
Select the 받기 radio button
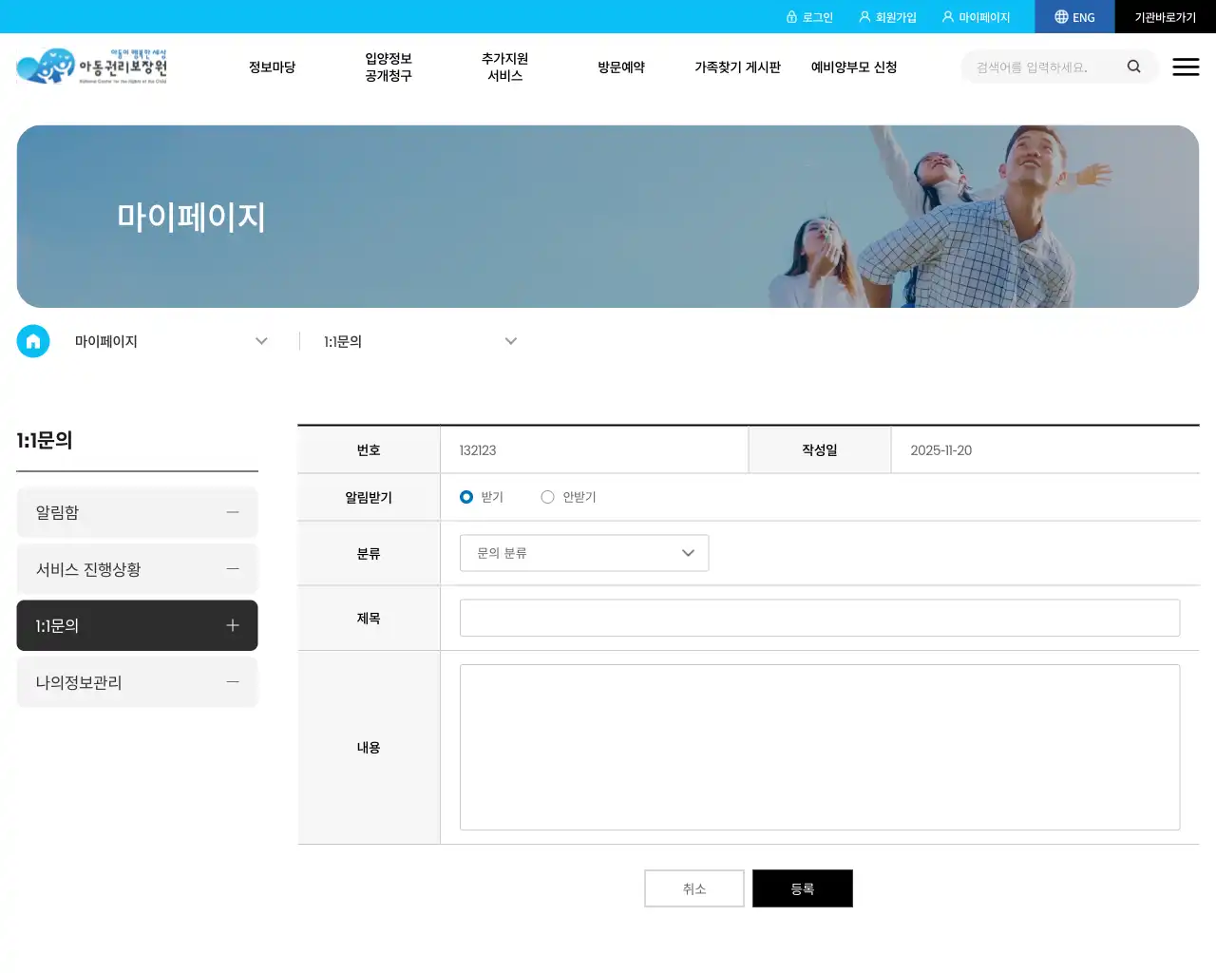465,496
